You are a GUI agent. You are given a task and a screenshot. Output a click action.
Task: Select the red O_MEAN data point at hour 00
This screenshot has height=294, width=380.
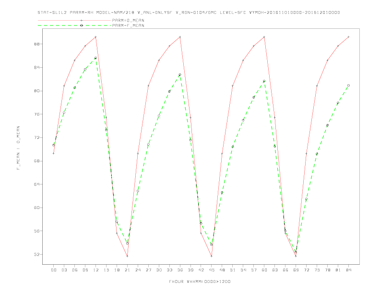[54, 153]
